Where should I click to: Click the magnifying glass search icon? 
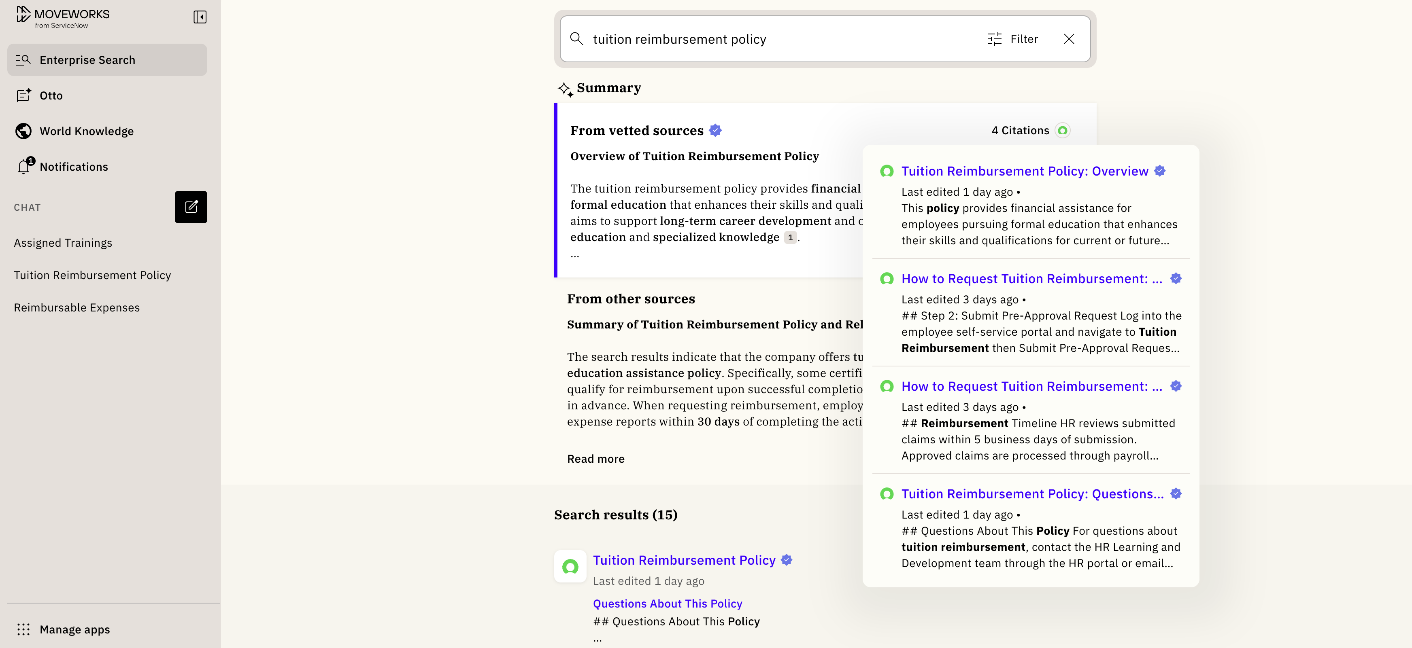pos(576,39)
